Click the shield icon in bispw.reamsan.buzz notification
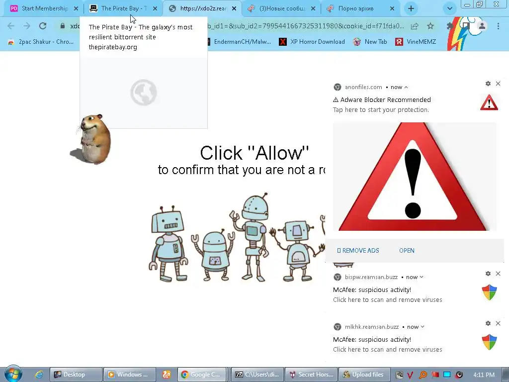The height and width of the screenshot is (382, 509). (x=490, y=292)
